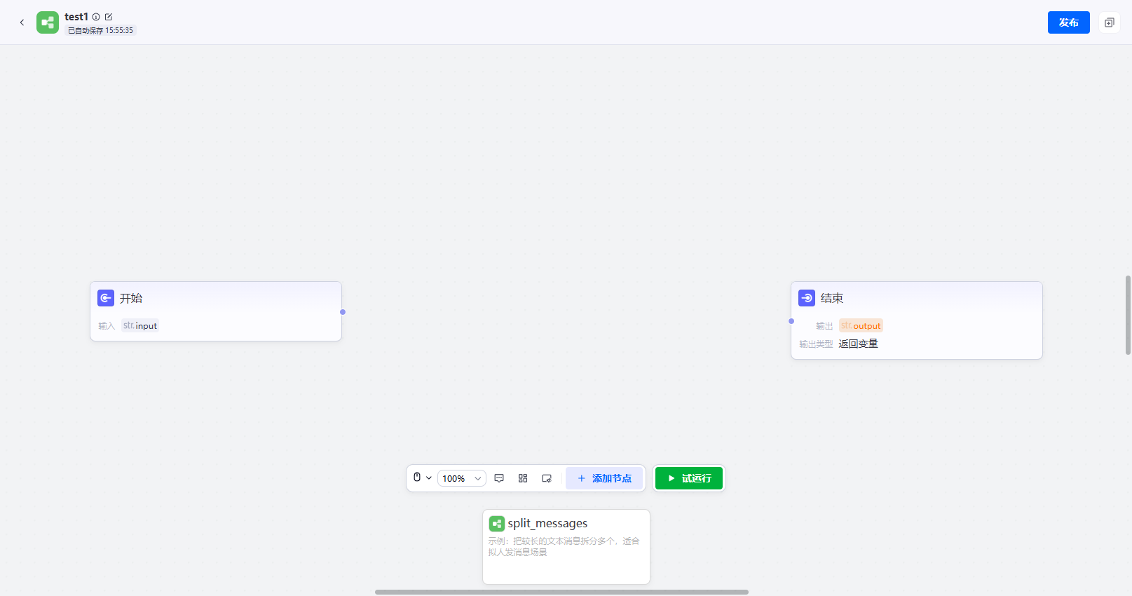Click the 发布 publish button

[1068, 22]
